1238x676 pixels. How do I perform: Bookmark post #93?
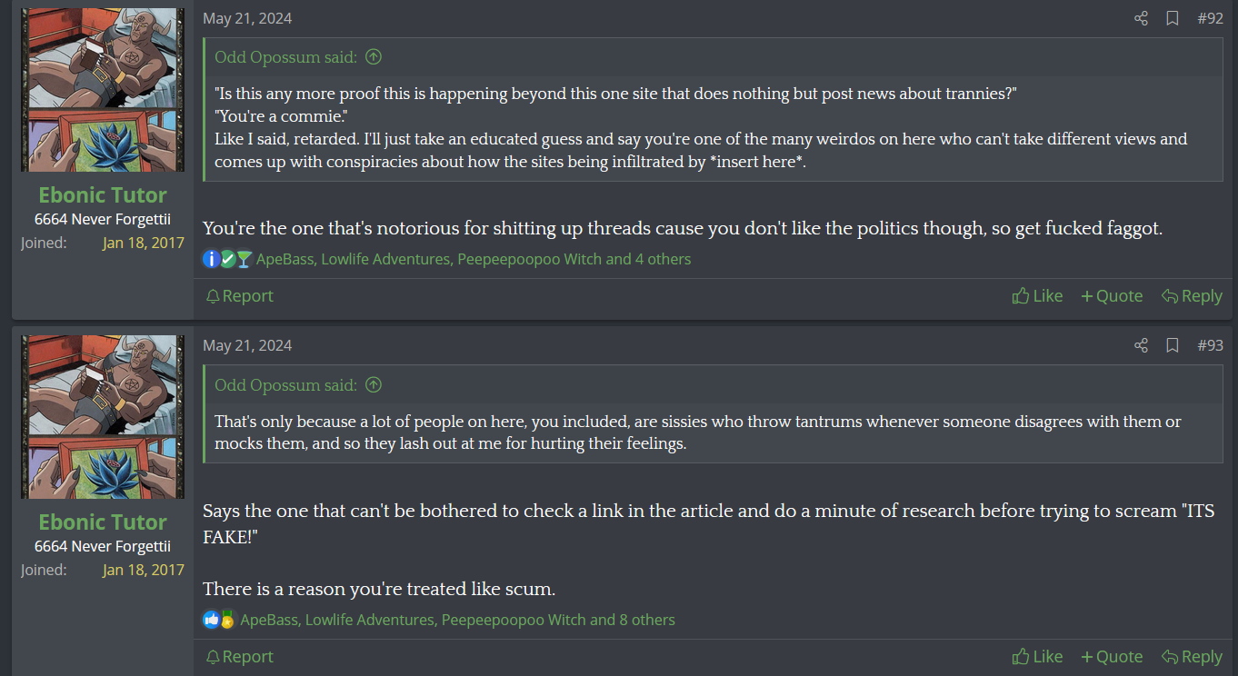pyautogui.click(x=1173, y=345)
